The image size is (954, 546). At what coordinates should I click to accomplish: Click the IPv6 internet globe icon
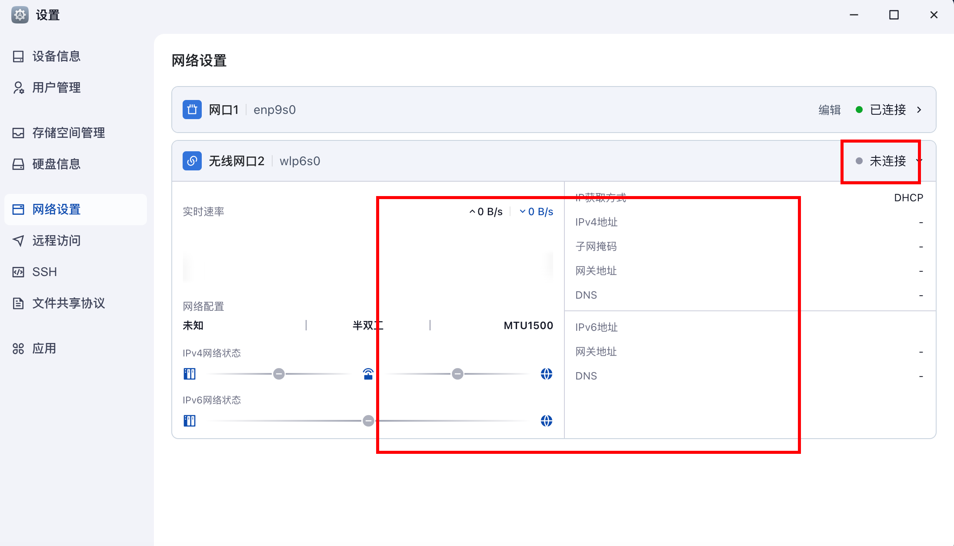547,421
